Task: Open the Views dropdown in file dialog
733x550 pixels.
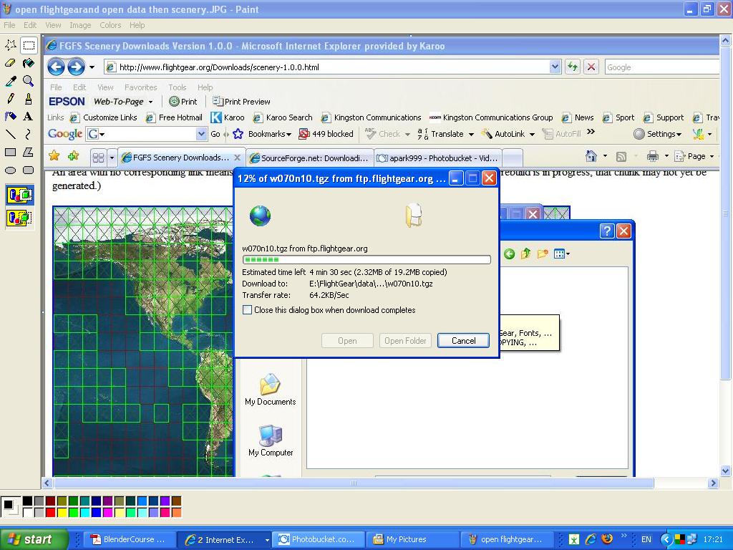Action: (x=568, y=254)
